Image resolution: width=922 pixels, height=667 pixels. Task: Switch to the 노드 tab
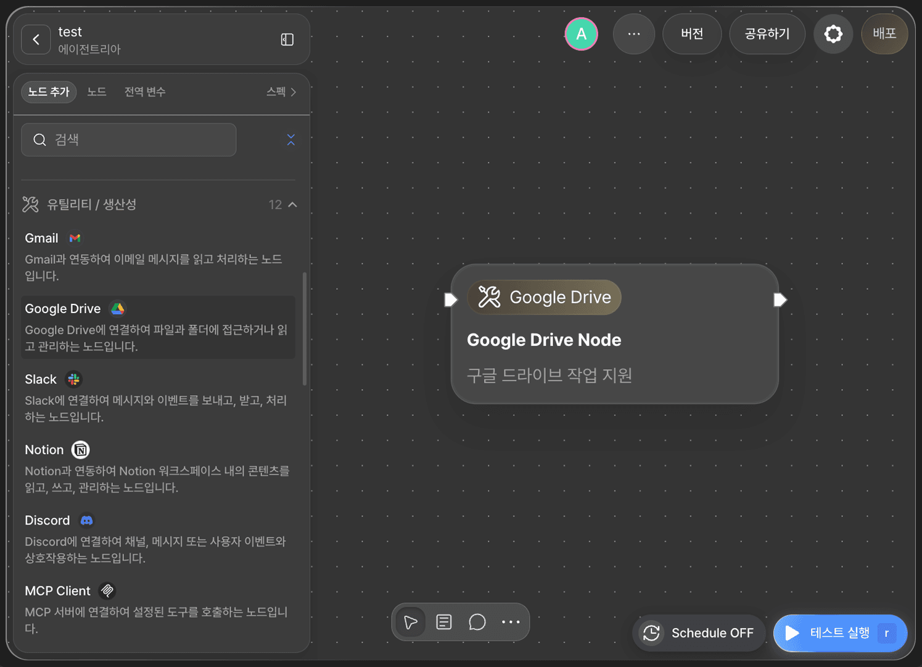(x=97, y=92)
